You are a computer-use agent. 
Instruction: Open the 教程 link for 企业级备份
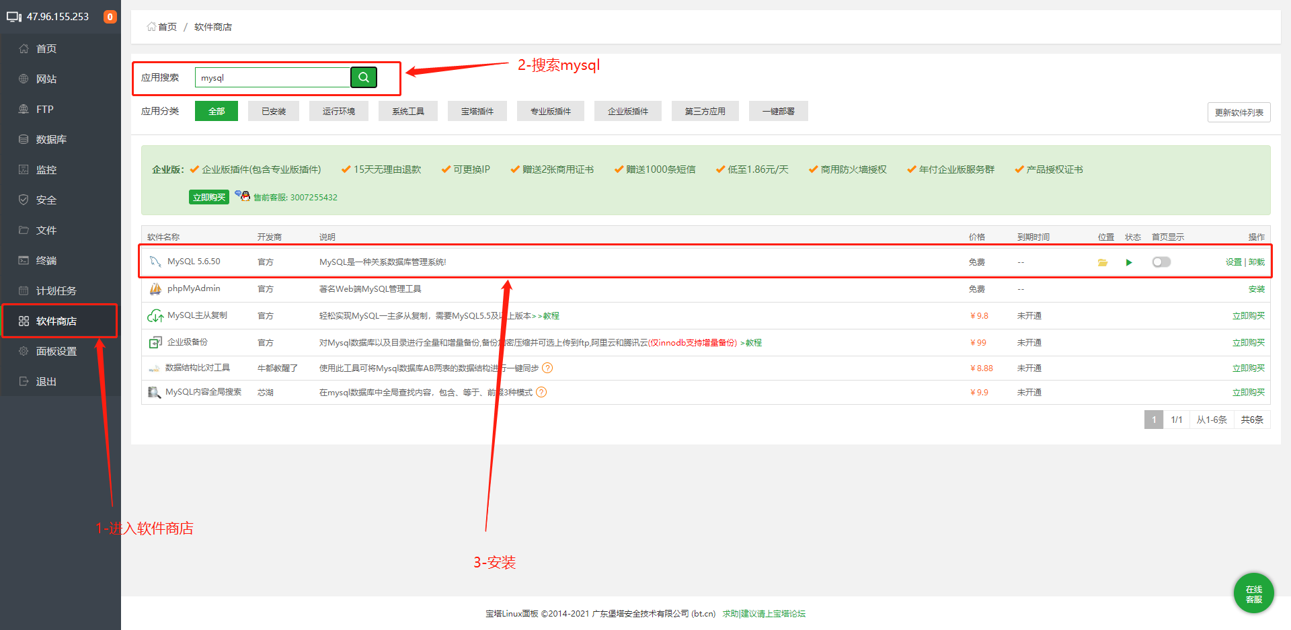pos(754,343)
